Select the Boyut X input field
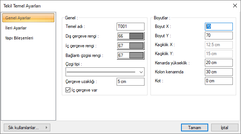The image size is (241, 134). click(219, 26)
